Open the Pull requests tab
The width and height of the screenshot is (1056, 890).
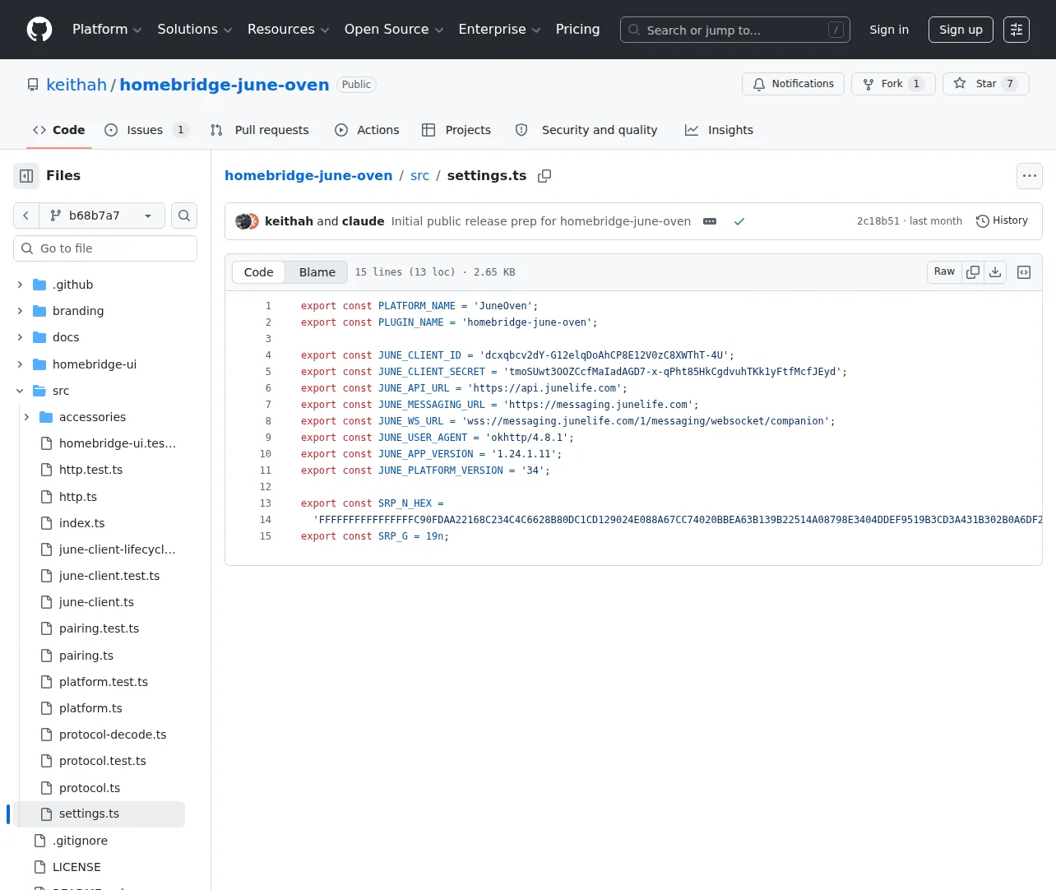pos(260,130)
